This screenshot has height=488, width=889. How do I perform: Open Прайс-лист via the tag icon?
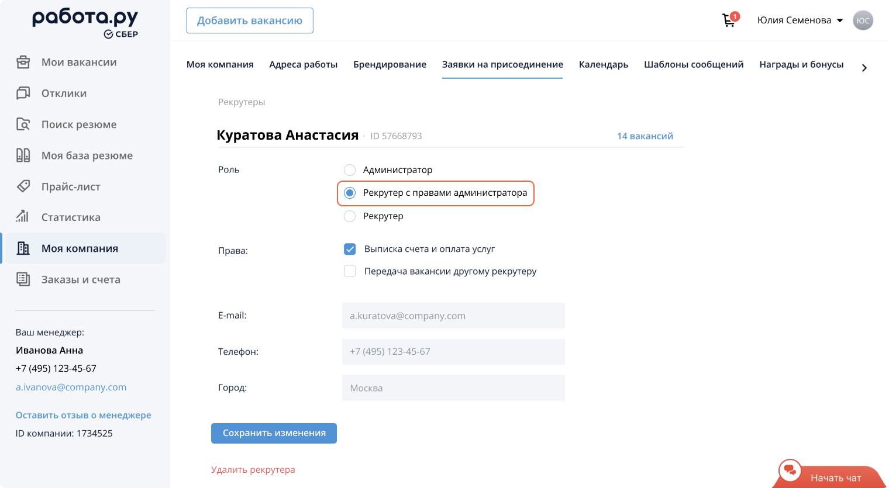click(x=23, y=186)
